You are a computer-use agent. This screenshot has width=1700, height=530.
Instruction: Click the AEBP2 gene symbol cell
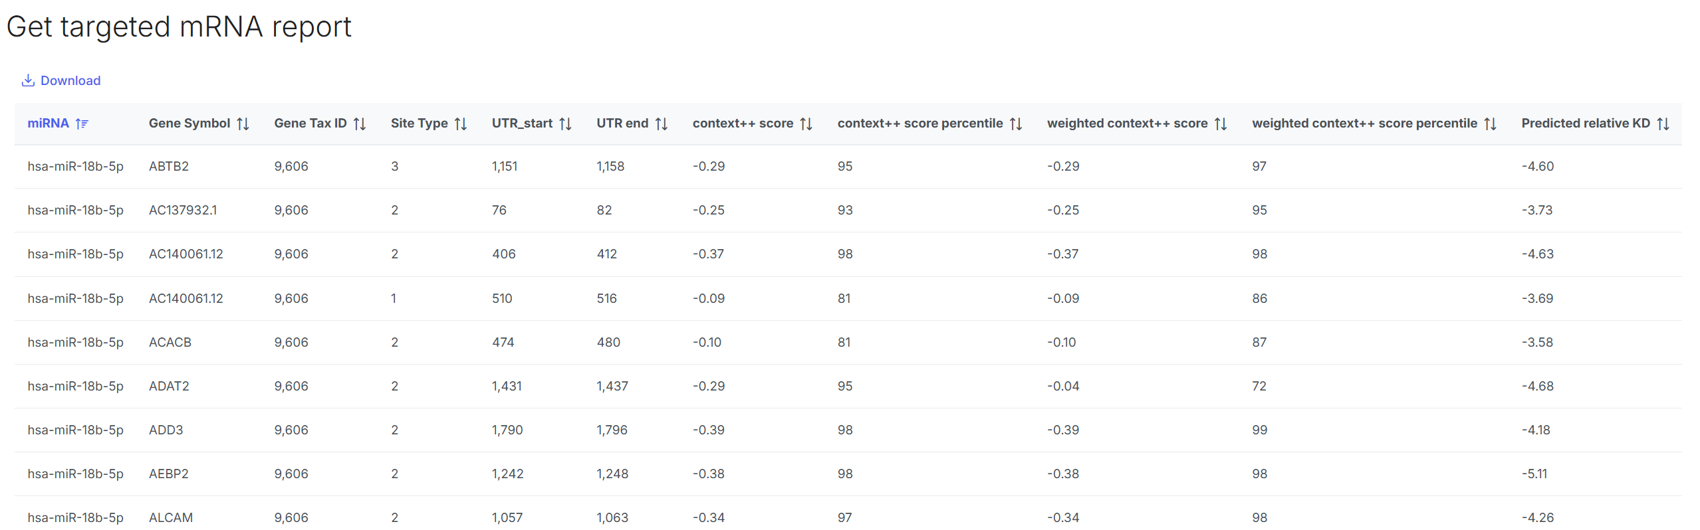[x=169, y=474]
